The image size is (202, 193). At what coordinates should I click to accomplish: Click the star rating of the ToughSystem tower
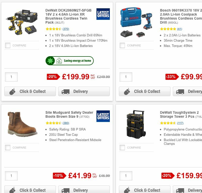point(168,123)
